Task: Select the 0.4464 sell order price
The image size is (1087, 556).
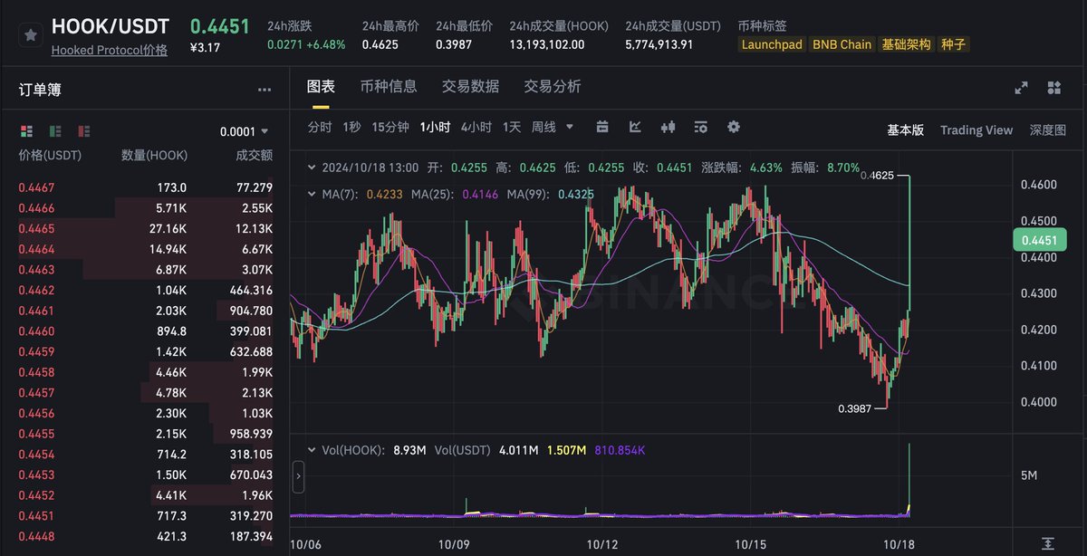Action: [36, 249]
